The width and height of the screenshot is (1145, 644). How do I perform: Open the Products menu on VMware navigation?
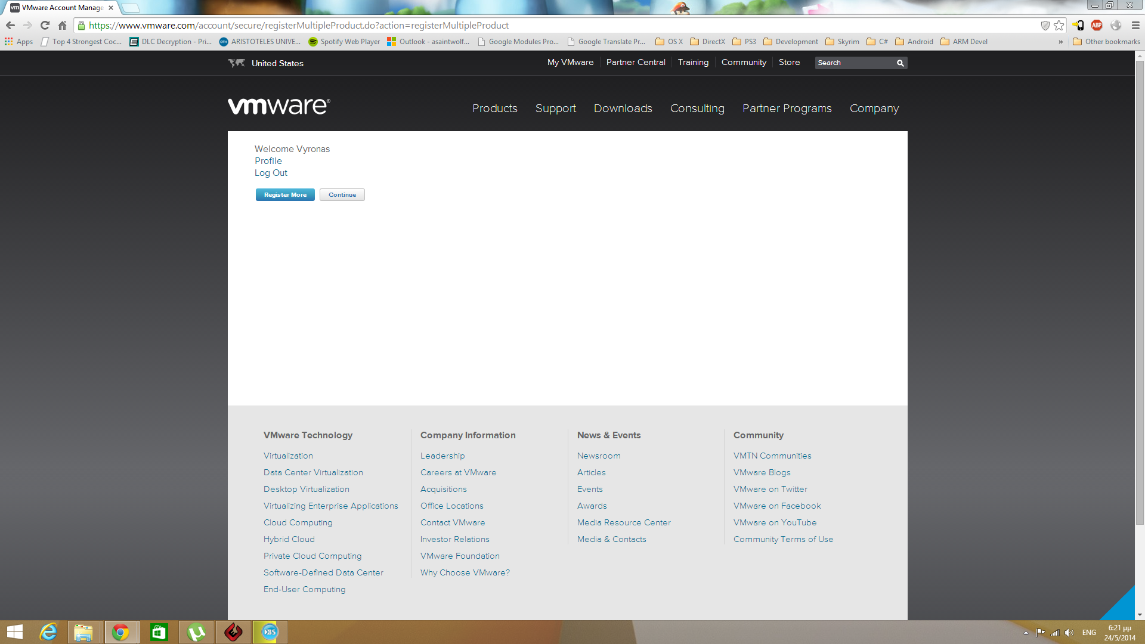pyautogui.click(x=494, y=109)
